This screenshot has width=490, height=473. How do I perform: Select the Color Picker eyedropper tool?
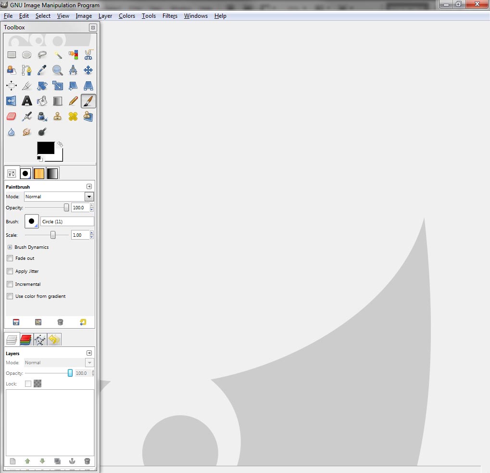tap(42, 70)
